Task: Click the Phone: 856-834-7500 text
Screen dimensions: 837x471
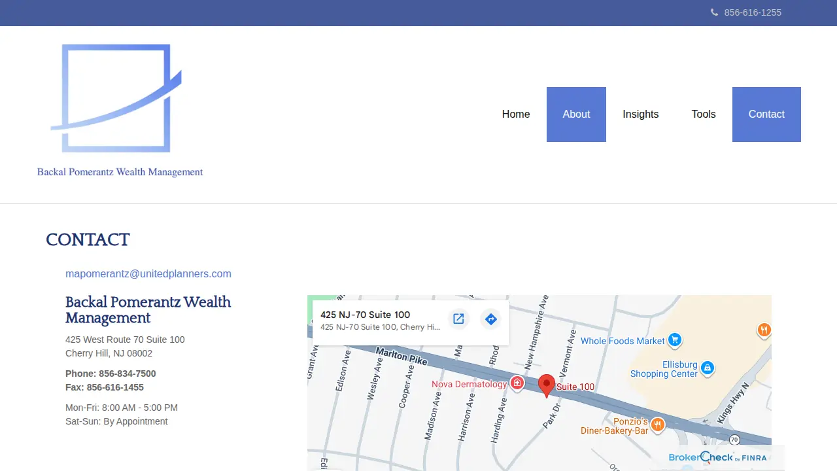Action: click(111, 374)
